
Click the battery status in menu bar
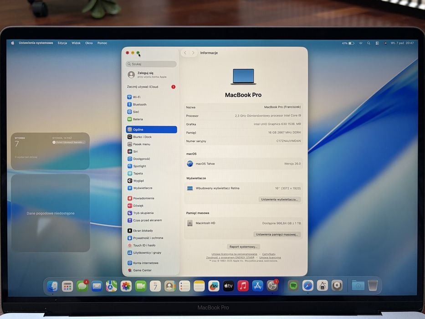click(x=348, y=43)
